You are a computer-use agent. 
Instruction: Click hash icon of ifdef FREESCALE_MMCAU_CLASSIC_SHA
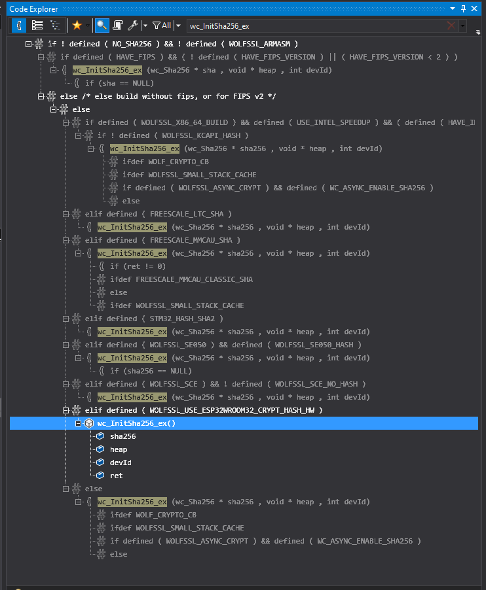coord(101,279)
